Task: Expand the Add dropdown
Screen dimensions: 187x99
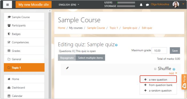Action: pyautogui.click(x=173, y=73)
